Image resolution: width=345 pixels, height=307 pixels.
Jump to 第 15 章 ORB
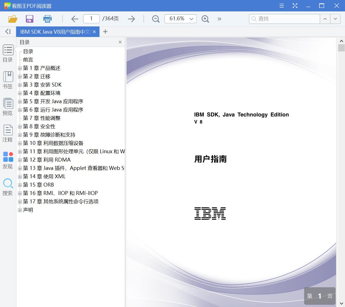(x=38, y=185)
